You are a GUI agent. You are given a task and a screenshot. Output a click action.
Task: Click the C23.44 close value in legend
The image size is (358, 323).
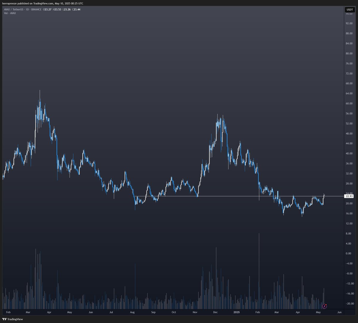76,10
